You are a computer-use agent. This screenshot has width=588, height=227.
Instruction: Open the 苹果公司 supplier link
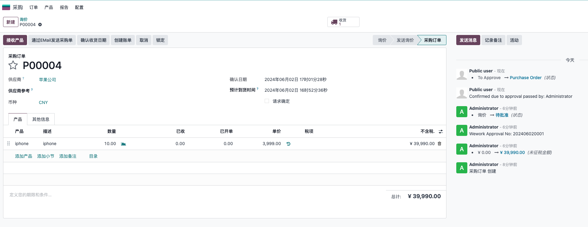[x=48, y=80]
